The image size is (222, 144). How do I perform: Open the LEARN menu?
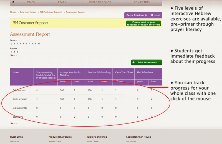[62, 2]
